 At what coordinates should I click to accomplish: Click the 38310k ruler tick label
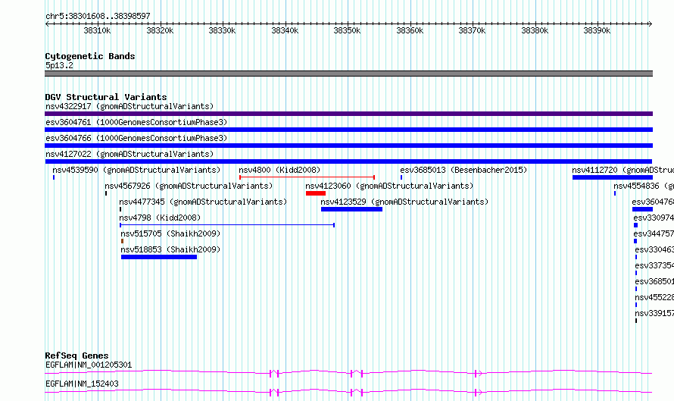pos(97,30)
